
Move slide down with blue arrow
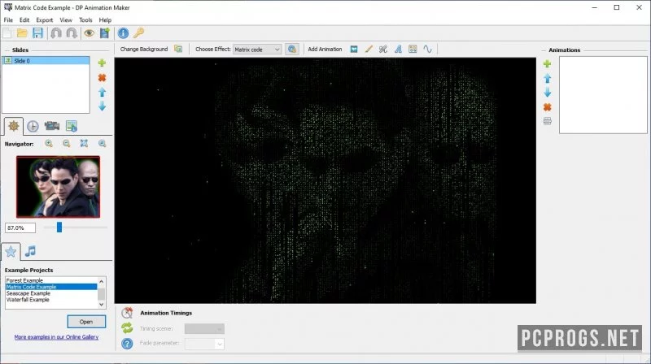tap(103, 106)
